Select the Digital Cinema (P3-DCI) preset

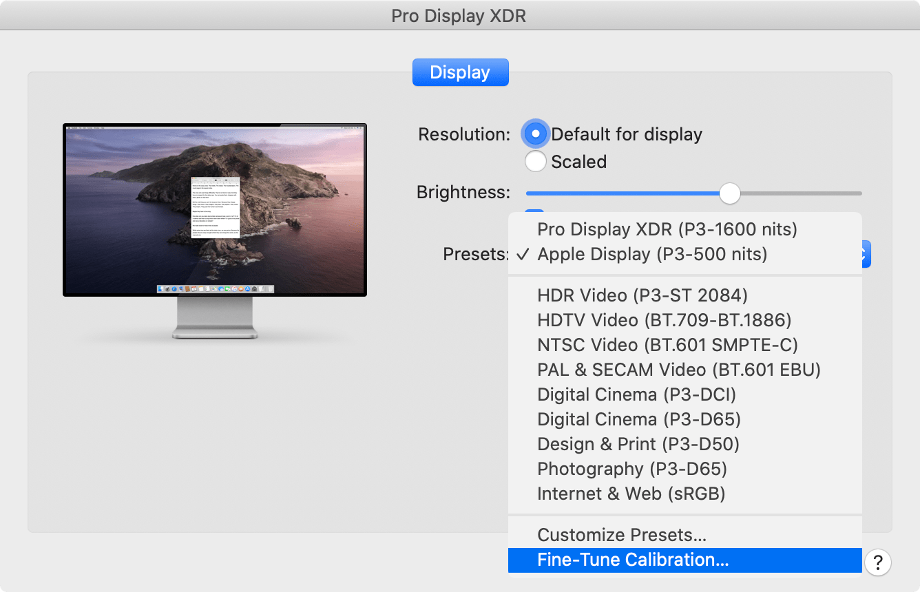[x=638, y=394]
